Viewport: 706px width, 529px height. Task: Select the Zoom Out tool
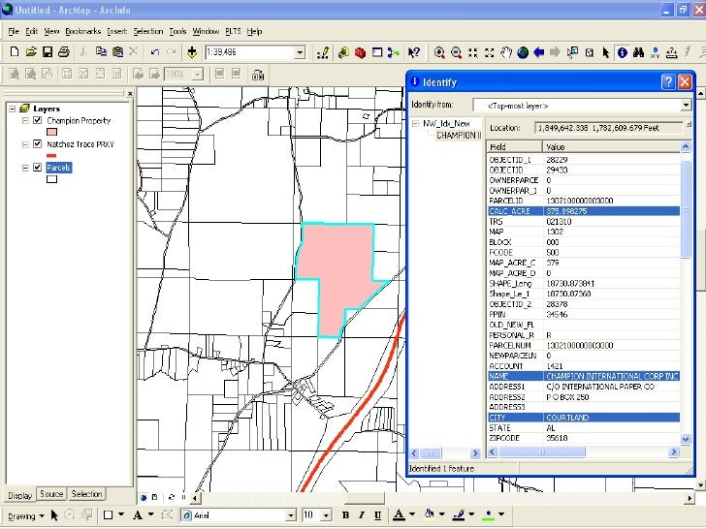point(456,53)
